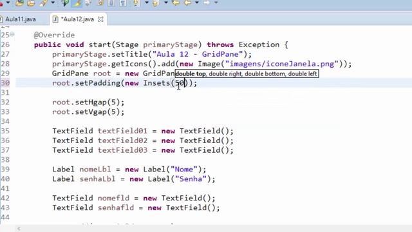Click the "imagens/iconeJanela.png" path string
412x232 pixels.
tap(282, 64)
